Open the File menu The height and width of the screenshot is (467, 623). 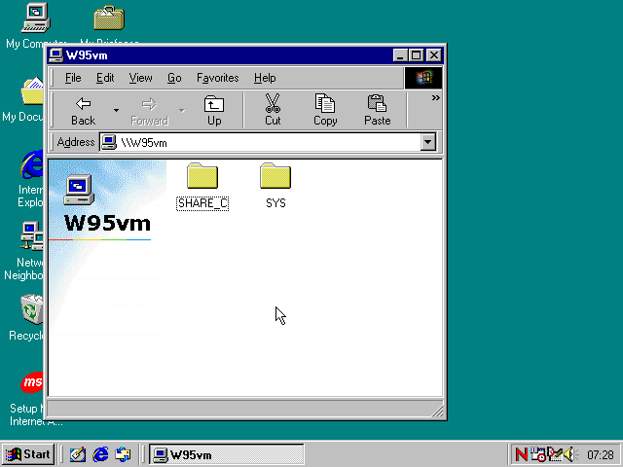73,78
